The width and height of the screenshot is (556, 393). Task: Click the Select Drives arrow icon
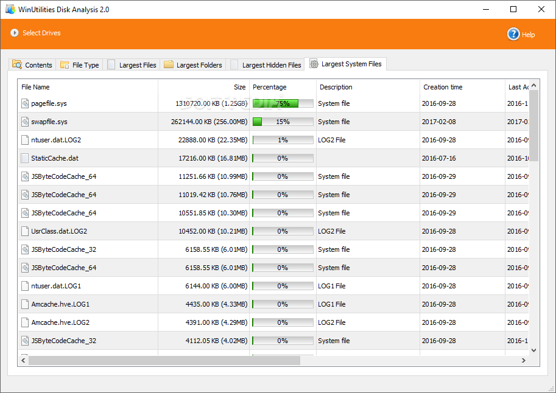tap(15, 33)
